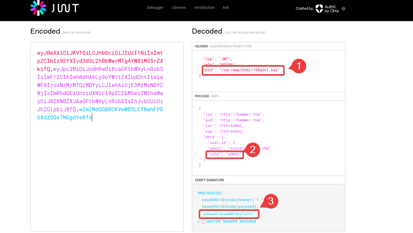Click inside the Encoded token text area

(x=107, y=168)
